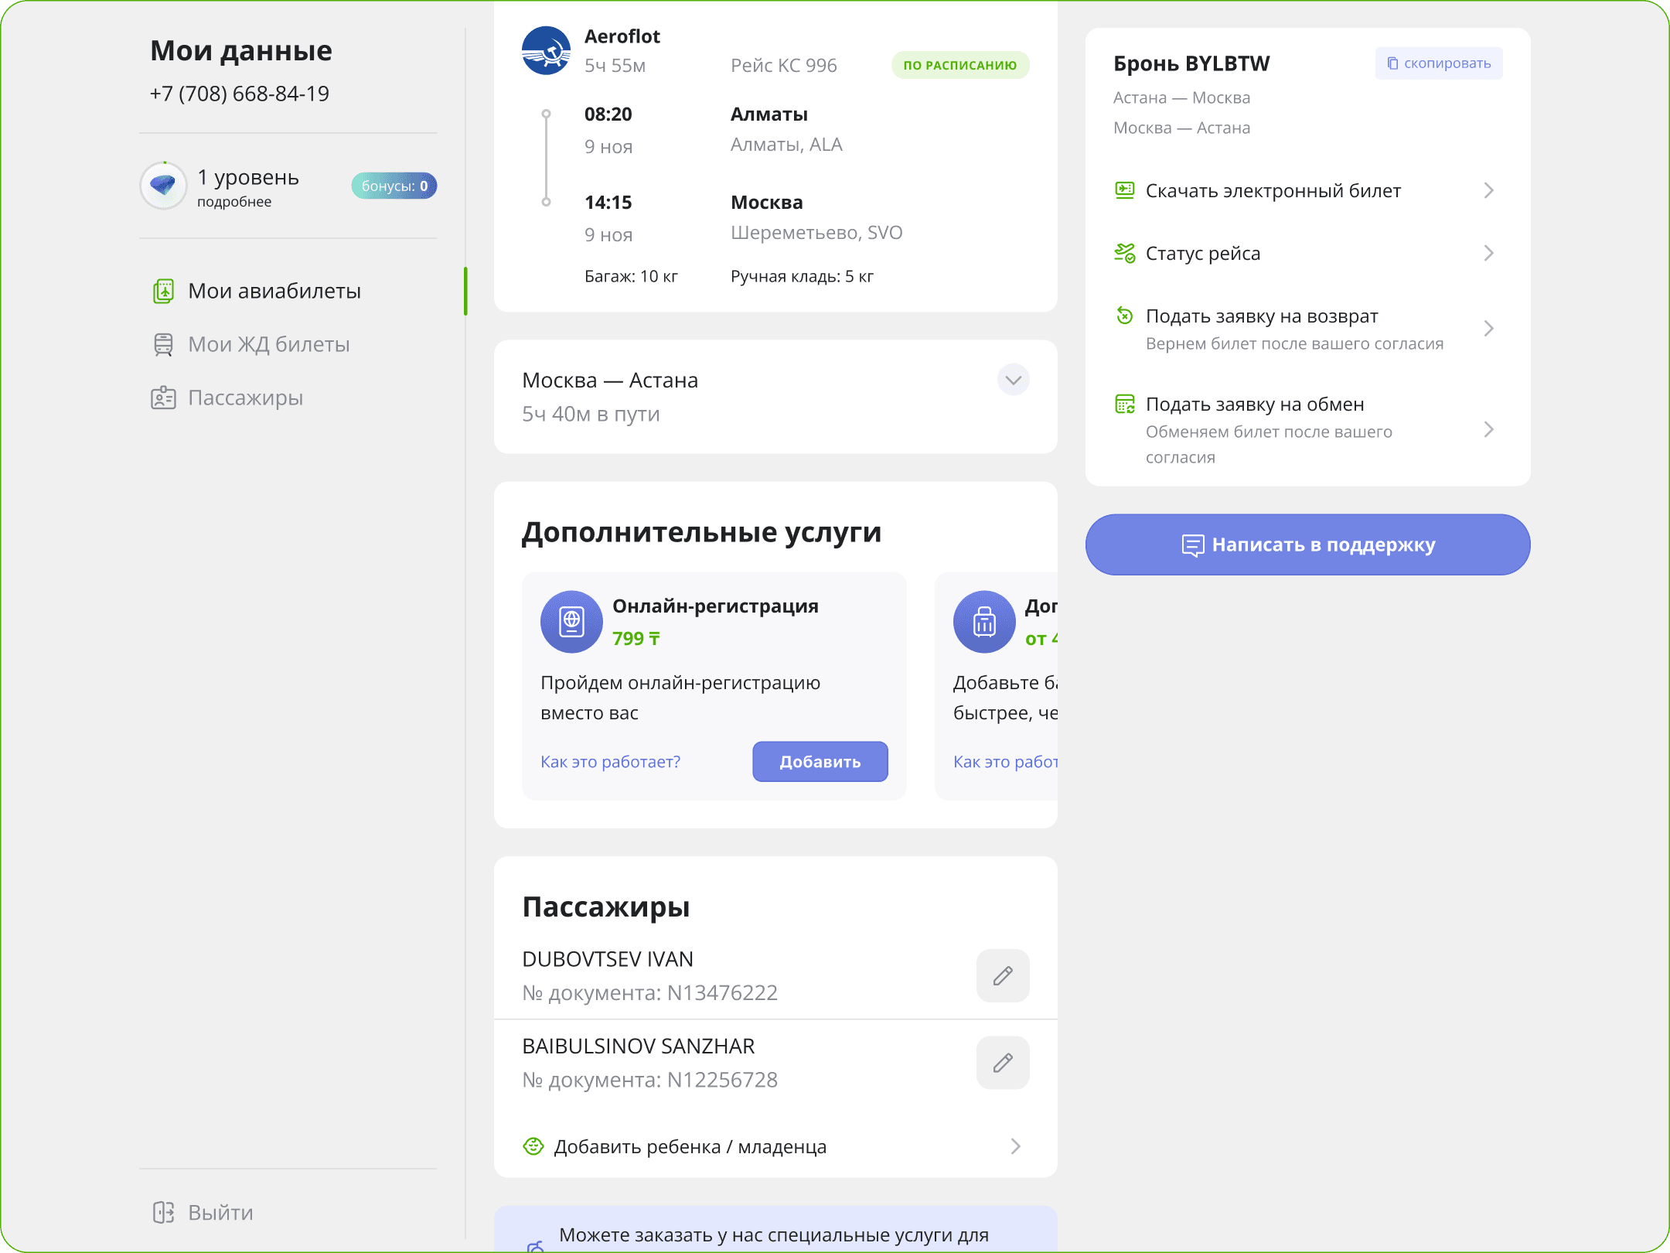Write to support button

[x=1307, y=545]
